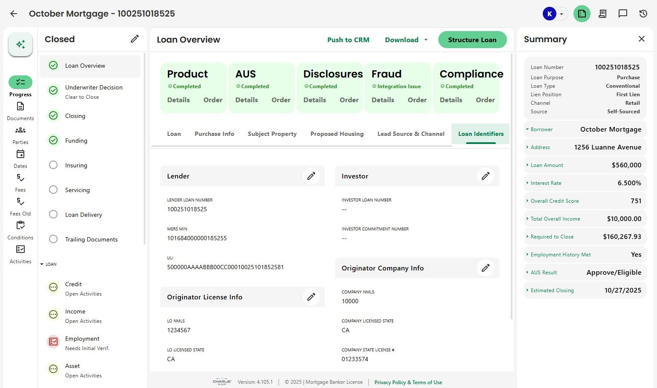657x388 pixels.
Task: Open the Parties sidebar icon
Action: tap(20, 130)
